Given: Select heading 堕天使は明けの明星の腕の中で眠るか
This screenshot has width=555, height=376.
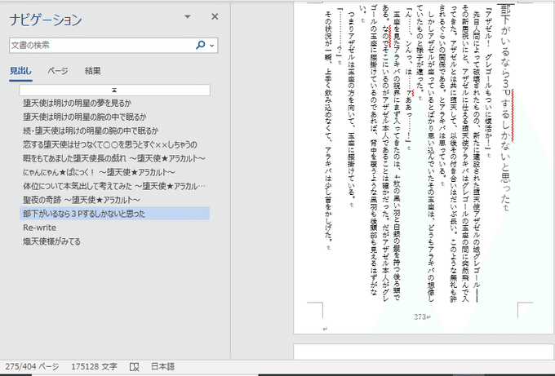Looking at the screenshot, I should (x=85, y=117).
